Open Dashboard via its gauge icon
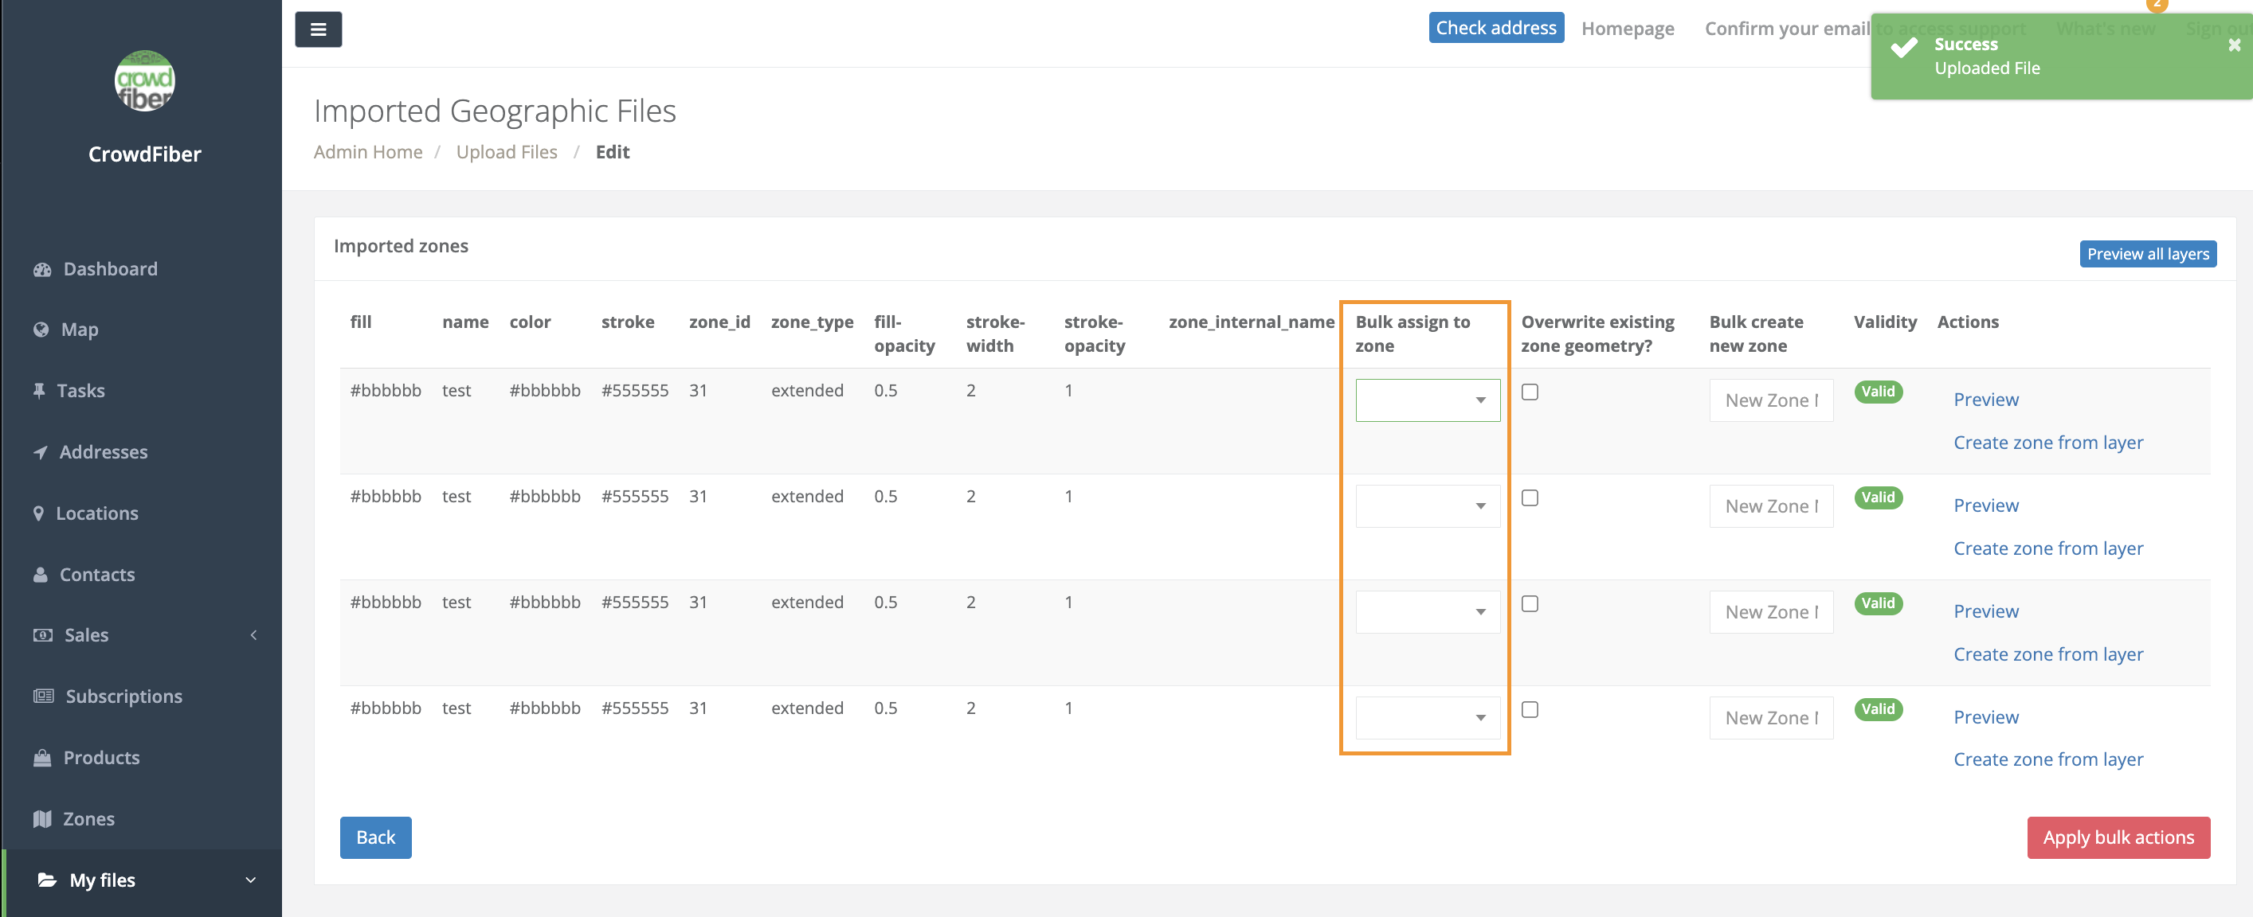 click(x=41, y=269)
